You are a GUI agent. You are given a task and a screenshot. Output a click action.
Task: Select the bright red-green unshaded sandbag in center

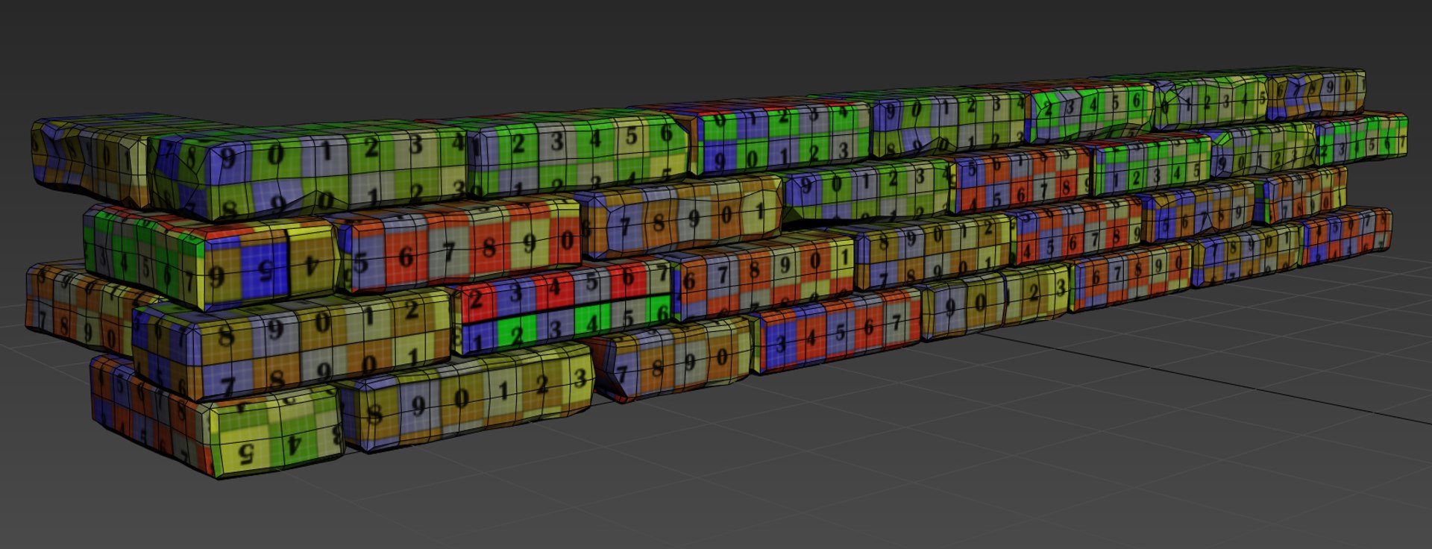(564, 307)
